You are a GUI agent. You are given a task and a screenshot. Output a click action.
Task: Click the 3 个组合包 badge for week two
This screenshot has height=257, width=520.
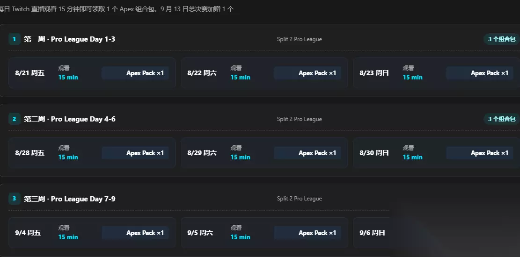[x=501, y=119]
